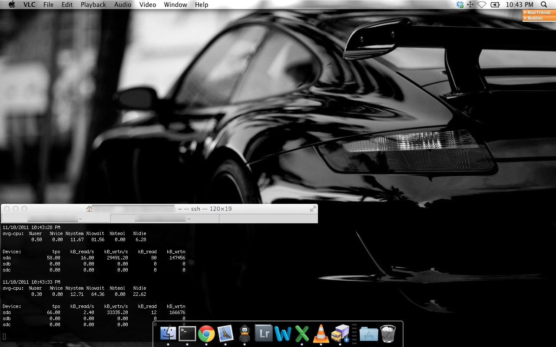Screen dimensions: 556x347
Task: Click the user value 0.50
Action: click(36, 239)
